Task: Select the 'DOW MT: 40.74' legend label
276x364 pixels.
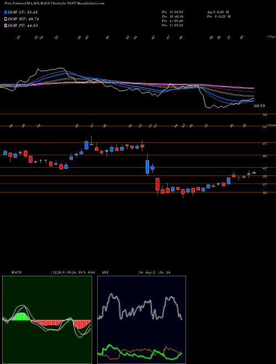Action: point(23,19)
